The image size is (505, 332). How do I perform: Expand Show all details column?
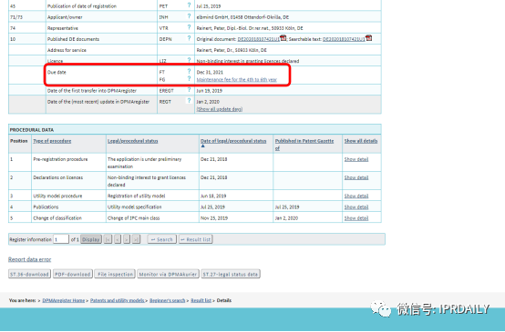[361, 141]
